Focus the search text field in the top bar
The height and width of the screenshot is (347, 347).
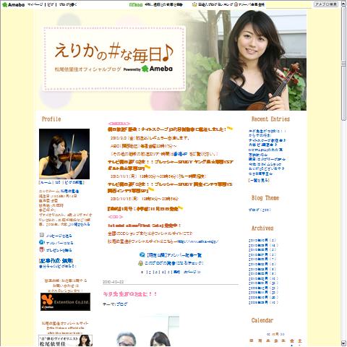coord(288,4)
